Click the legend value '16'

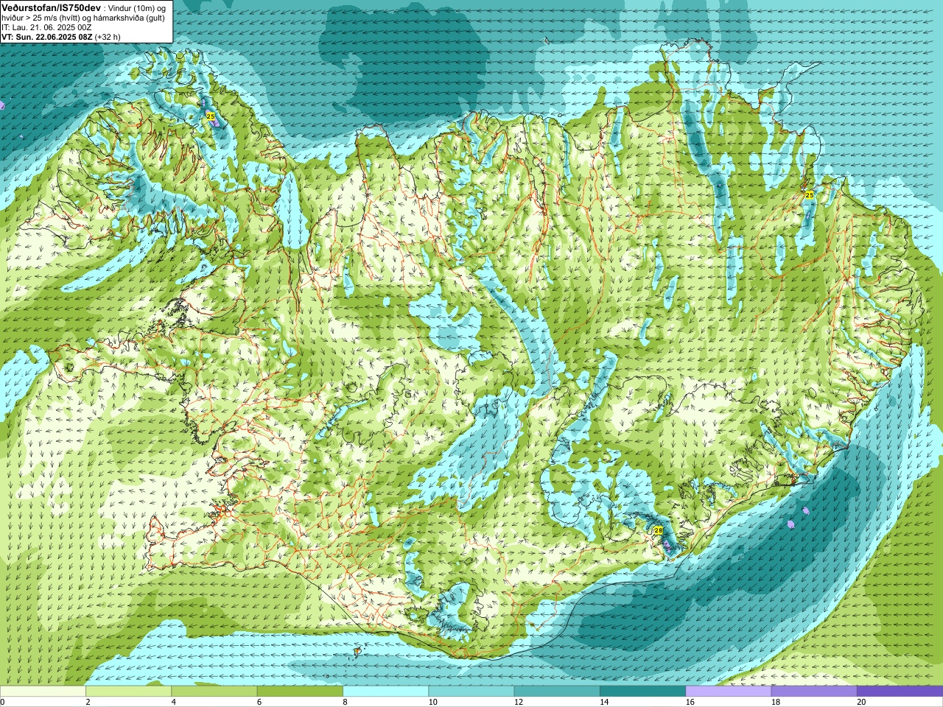click(x=690, y=702)
